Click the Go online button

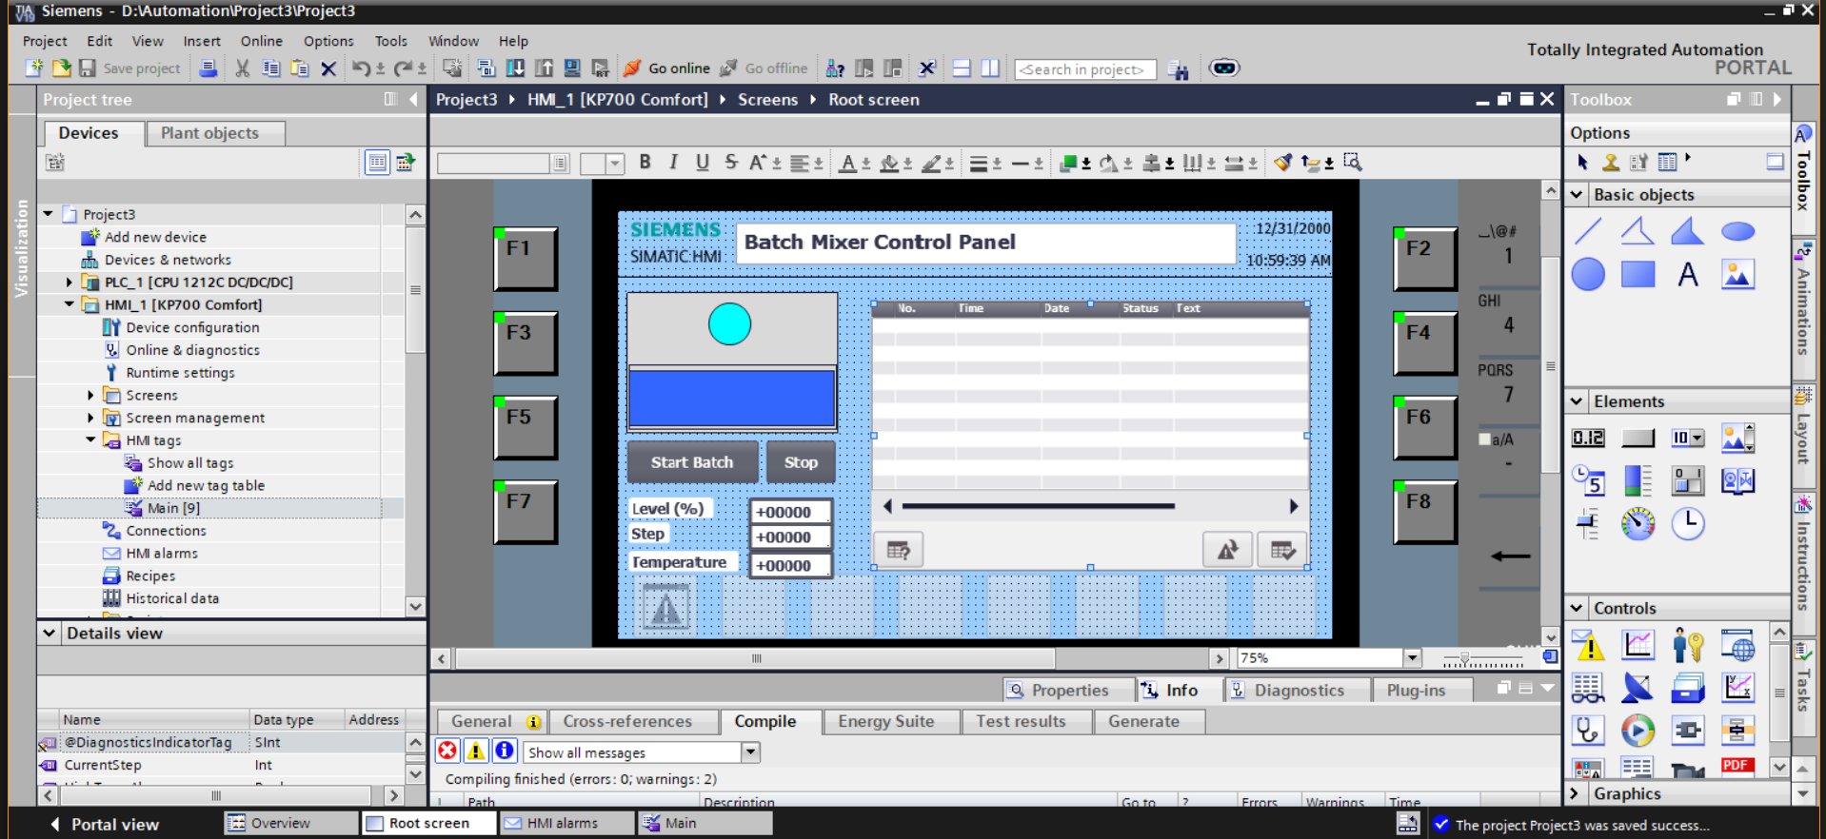click(666, 68)
